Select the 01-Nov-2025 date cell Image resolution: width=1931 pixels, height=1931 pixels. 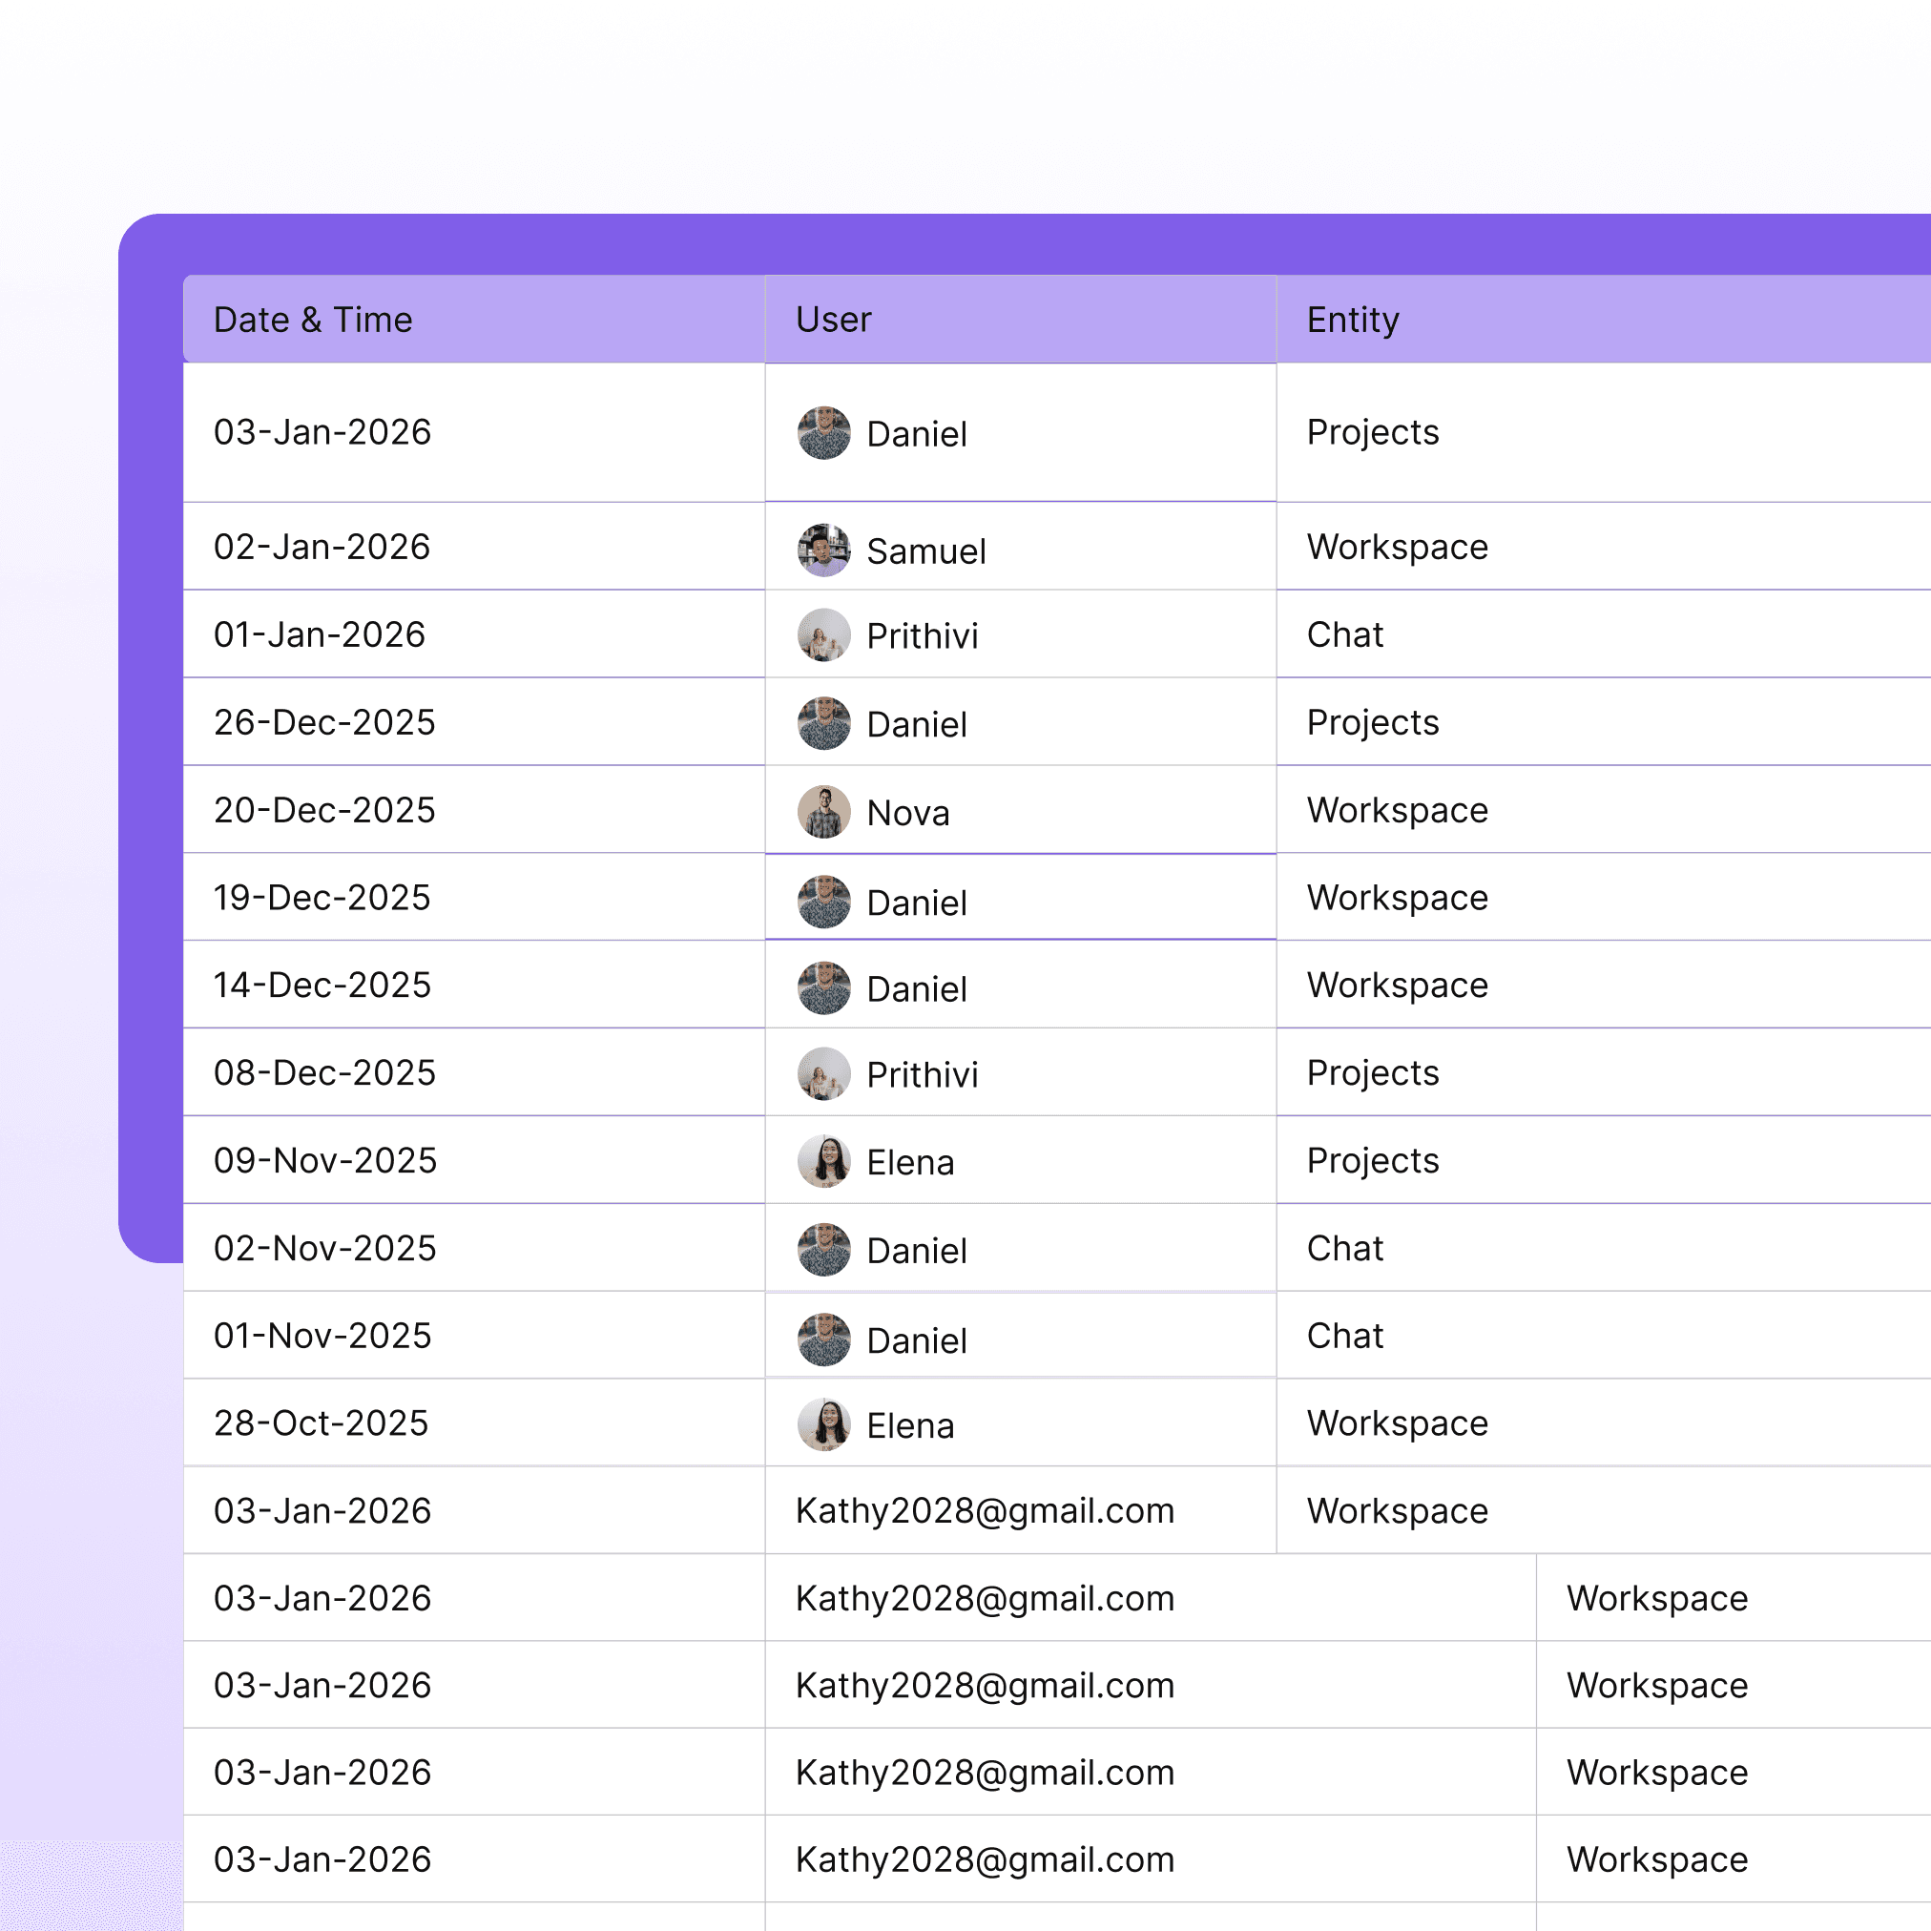(474, 1336)
